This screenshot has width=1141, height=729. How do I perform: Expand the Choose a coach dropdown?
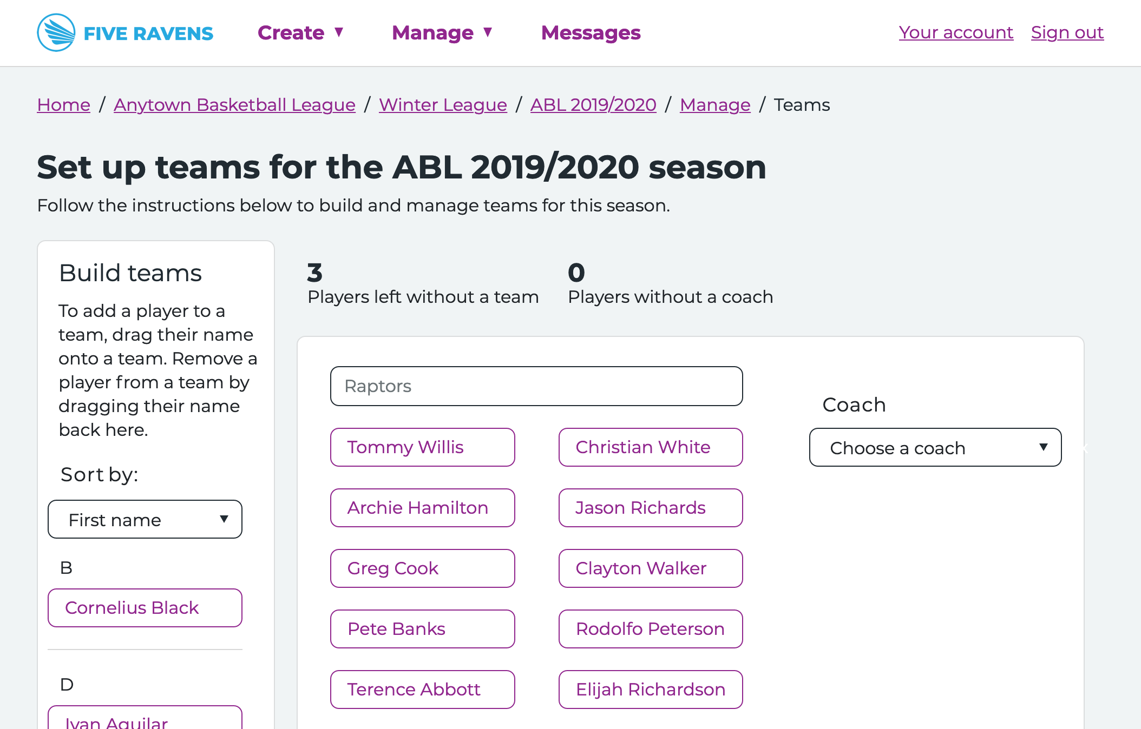pos(935,447)
